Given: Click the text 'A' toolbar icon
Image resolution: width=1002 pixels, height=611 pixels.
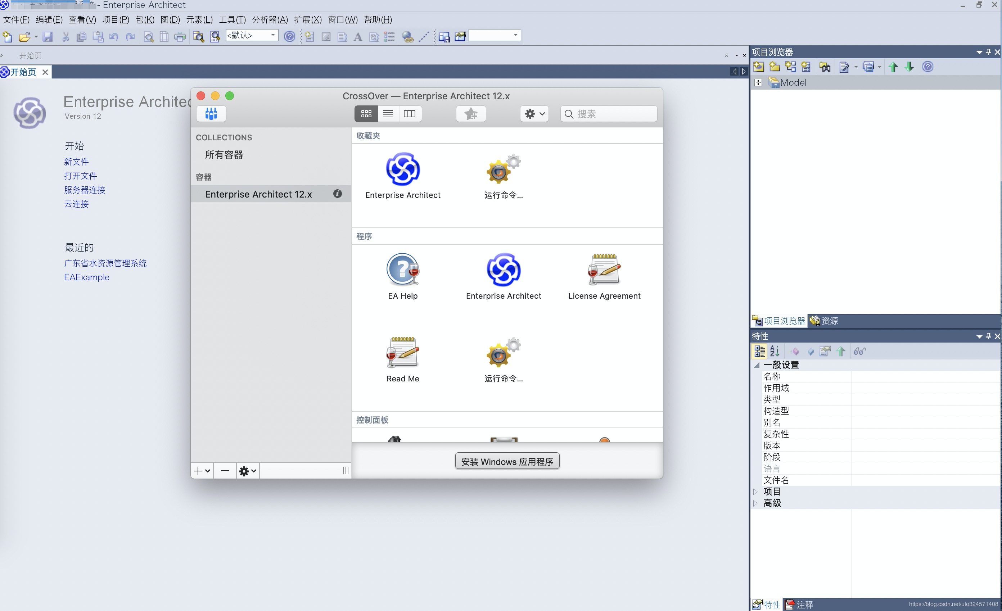Looking at the screenshot, I should (358, 37).
